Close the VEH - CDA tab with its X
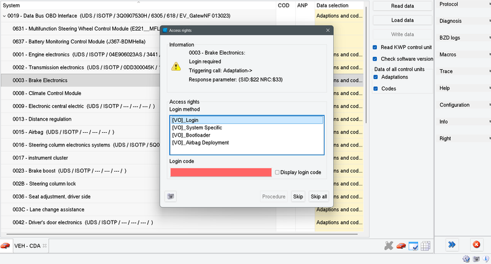 (x=45, y=246)
